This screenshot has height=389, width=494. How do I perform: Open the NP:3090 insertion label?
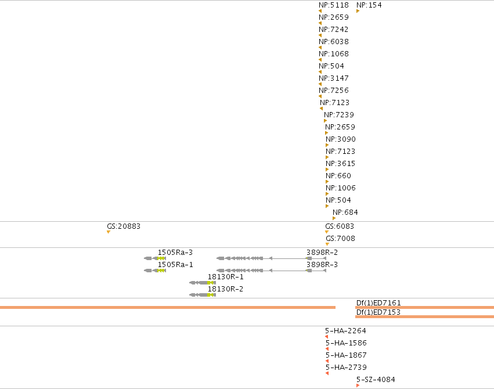[x=341, y=139]
